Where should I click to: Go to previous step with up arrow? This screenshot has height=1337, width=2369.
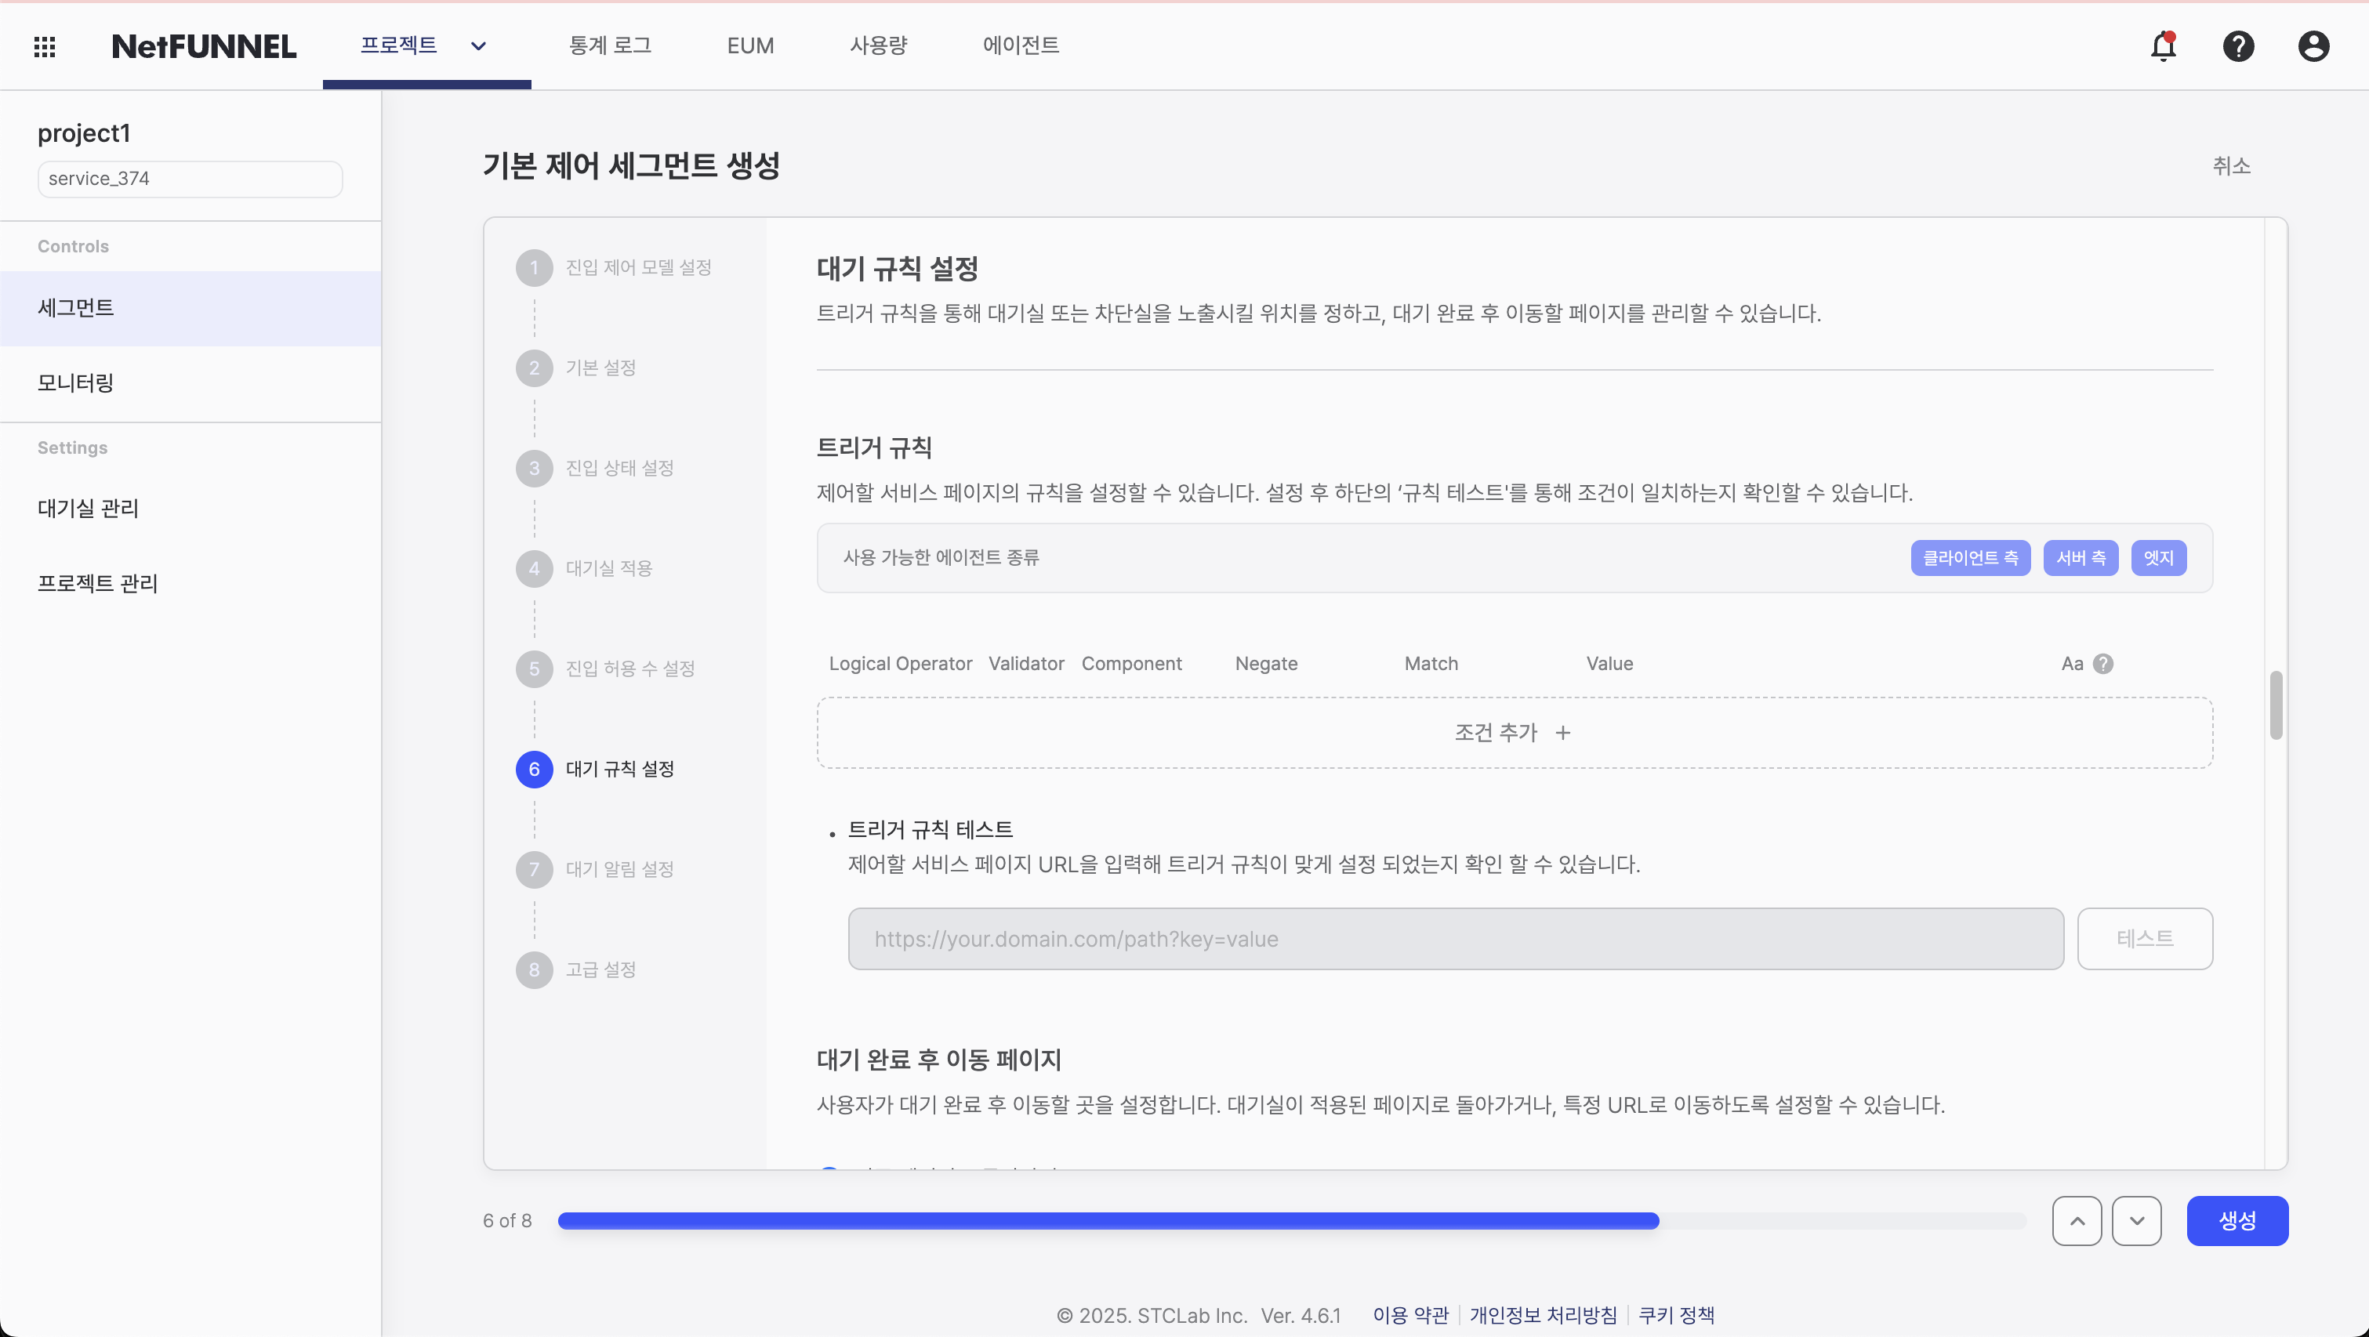2077,1221
